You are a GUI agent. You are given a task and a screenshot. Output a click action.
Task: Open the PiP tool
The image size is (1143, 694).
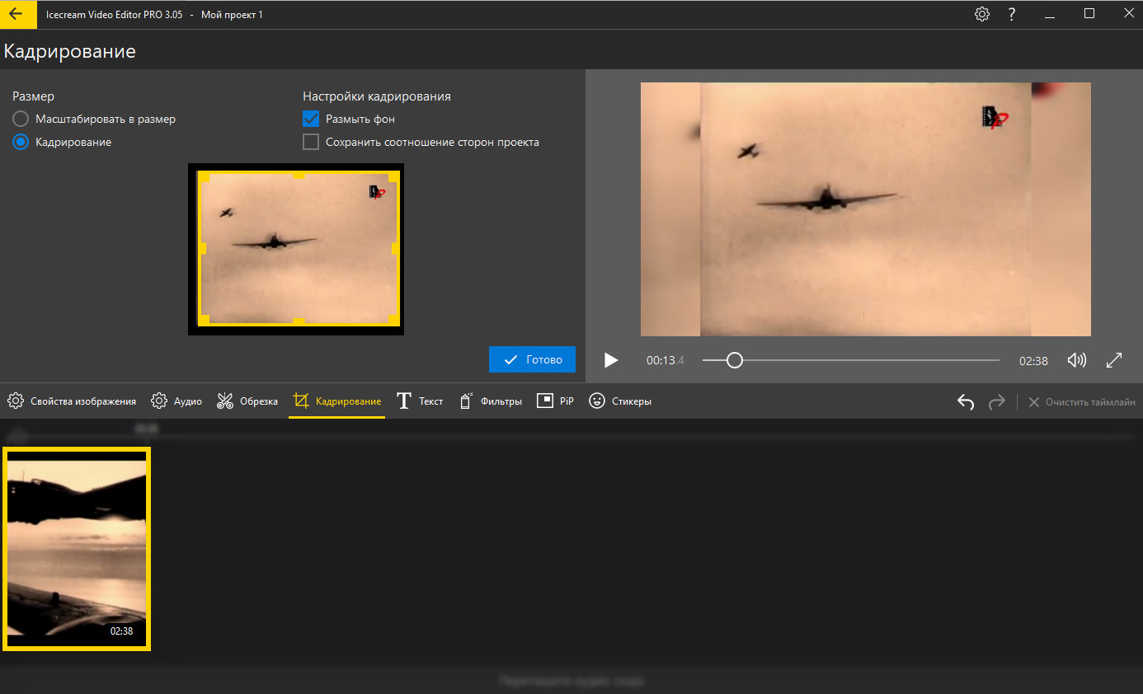pos(555,401)
